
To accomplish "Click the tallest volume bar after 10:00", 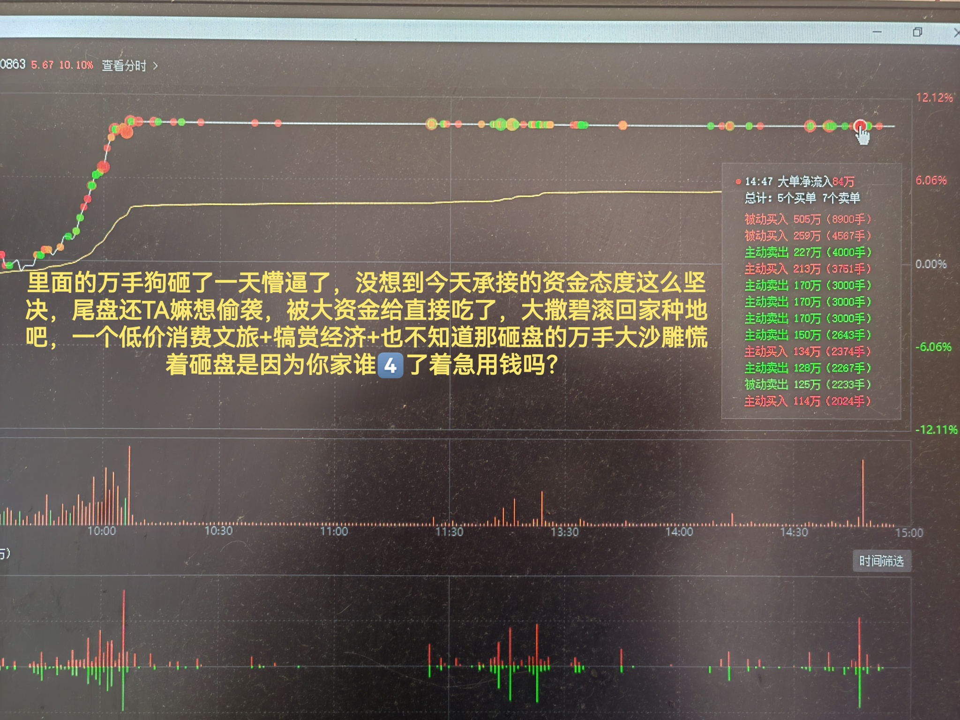I will (x=129, y=485).
